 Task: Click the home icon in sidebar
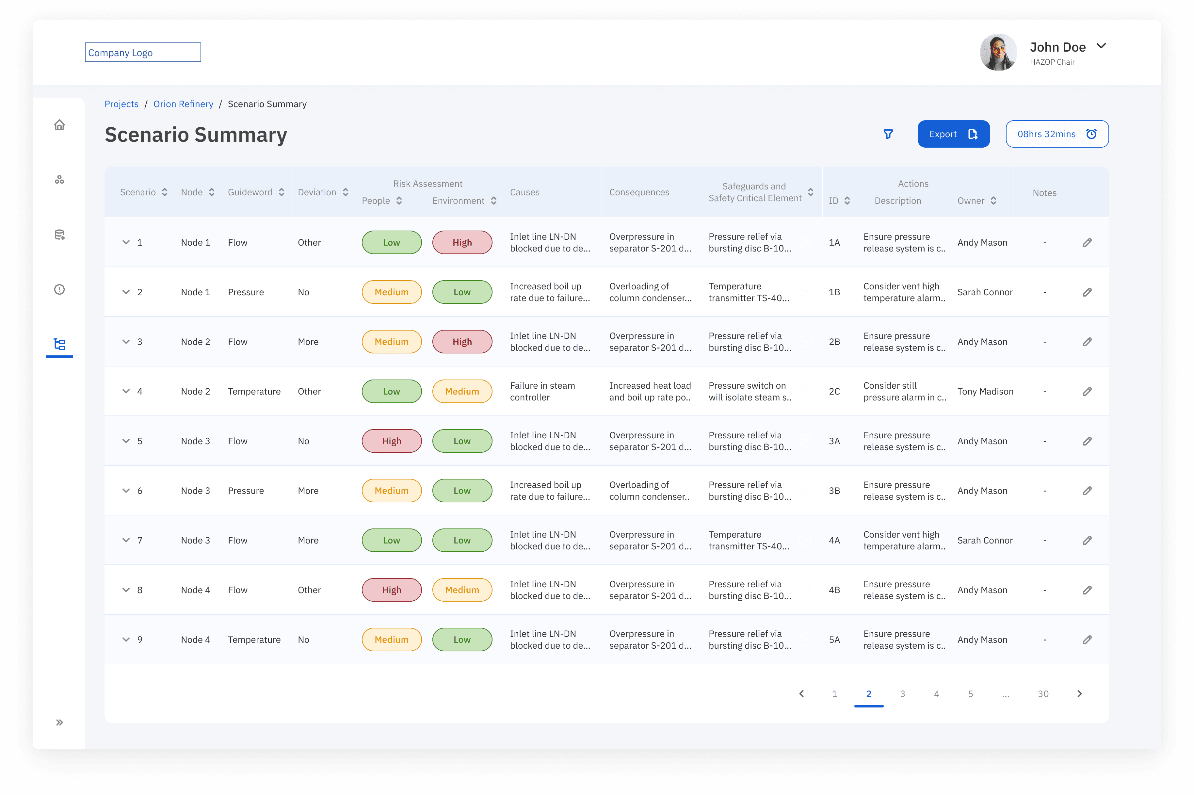(59, 125)
